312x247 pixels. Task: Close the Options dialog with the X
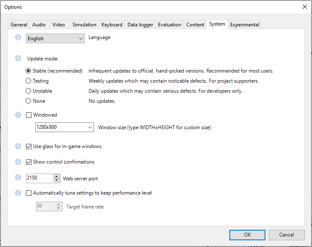click(x=304, y=7)
